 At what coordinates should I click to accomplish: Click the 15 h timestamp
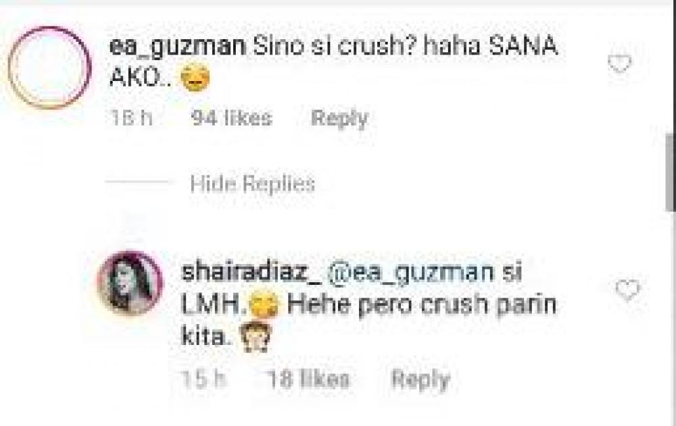(x=202, y=379)
